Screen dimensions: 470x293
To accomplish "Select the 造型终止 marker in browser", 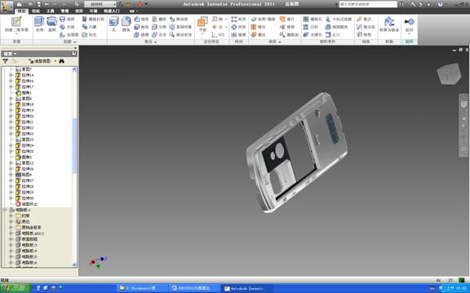I will click(x=27, y=204).
